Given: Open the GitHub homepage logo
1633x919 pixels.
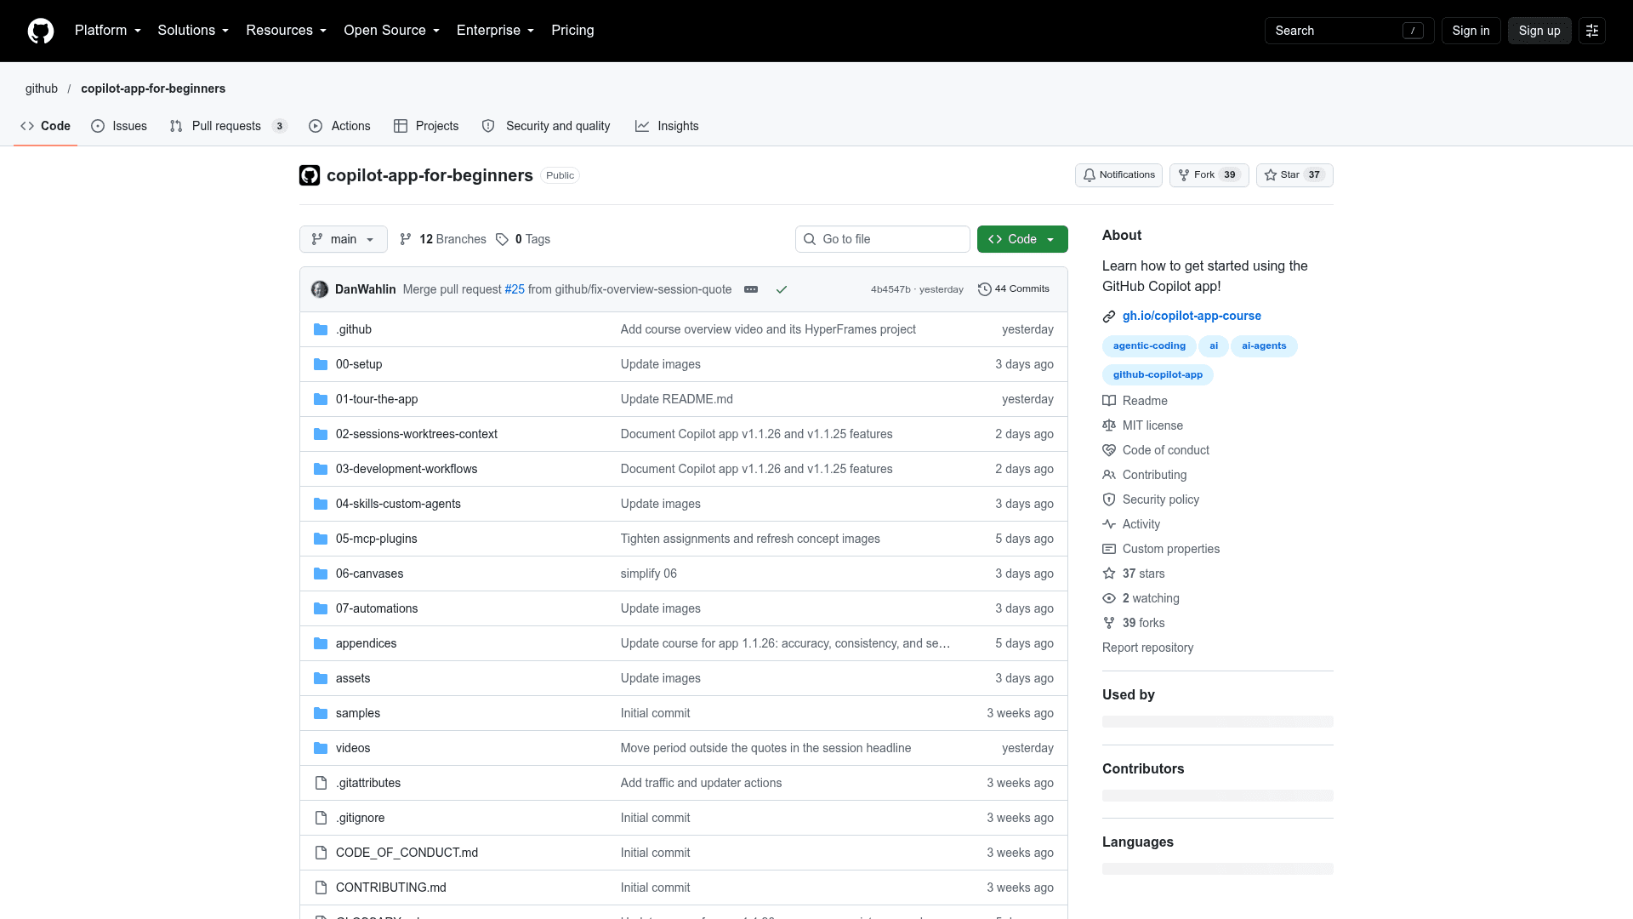Looking at the screenshot, I should [x=41, y=31].
